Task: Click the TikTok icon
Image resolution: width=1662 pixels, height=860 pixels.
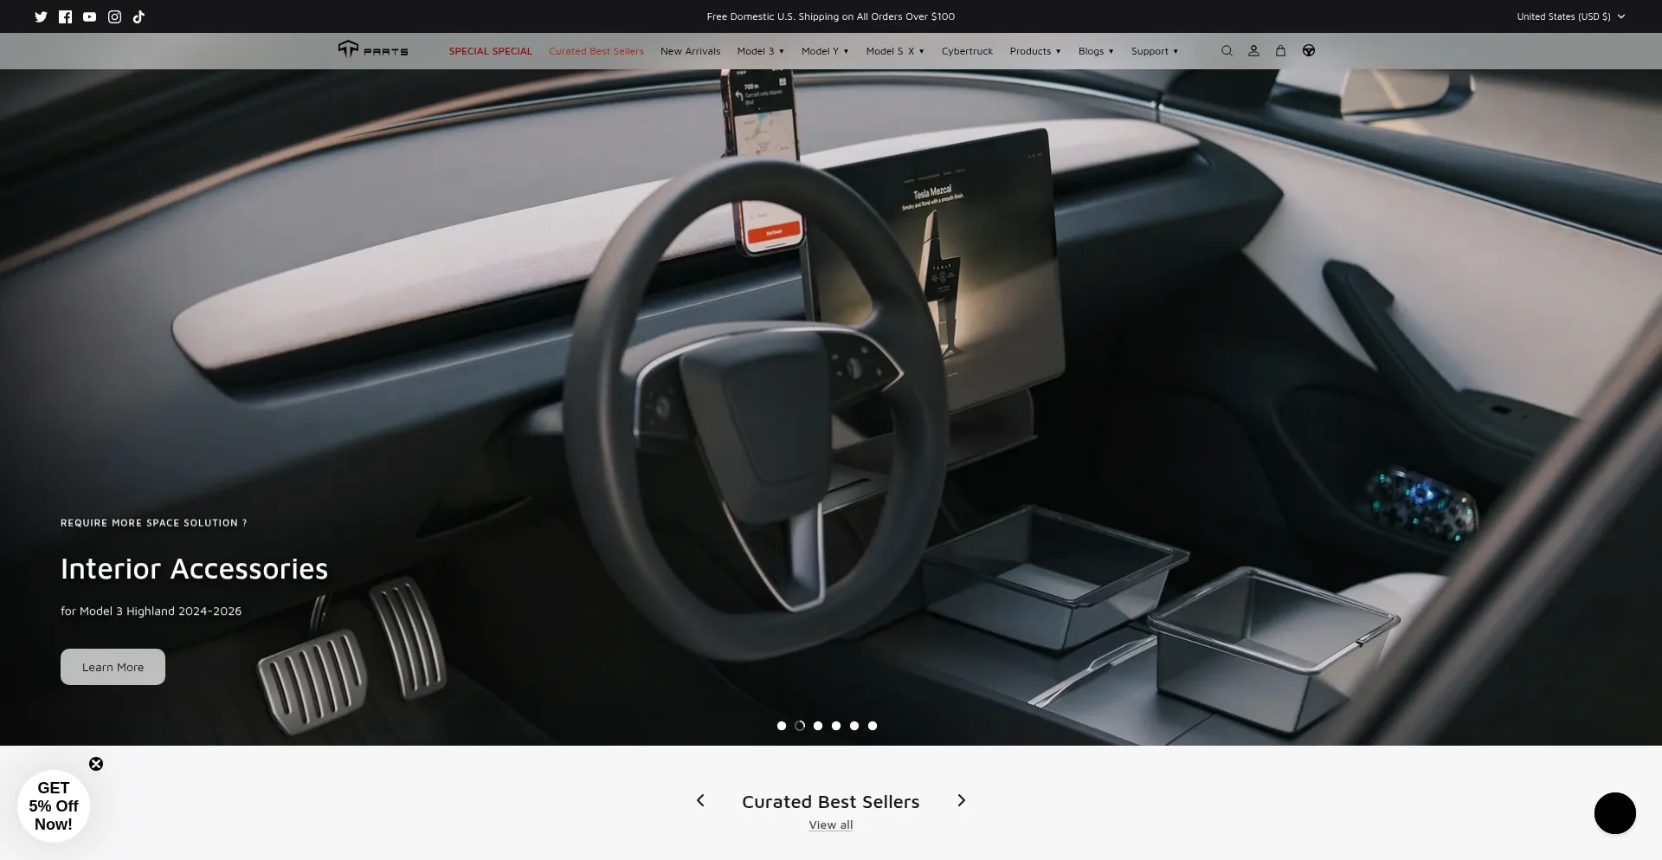Action: (x=138, y=16)
